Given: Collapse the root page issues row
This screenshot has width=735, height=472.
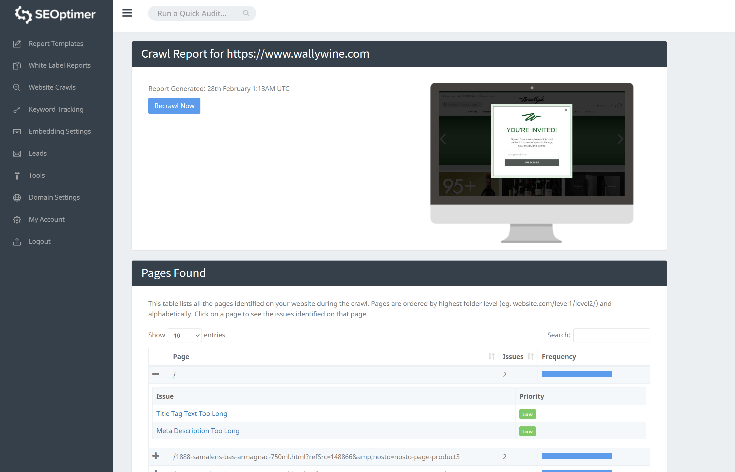Looking at the screenshot, I should 156,374.
